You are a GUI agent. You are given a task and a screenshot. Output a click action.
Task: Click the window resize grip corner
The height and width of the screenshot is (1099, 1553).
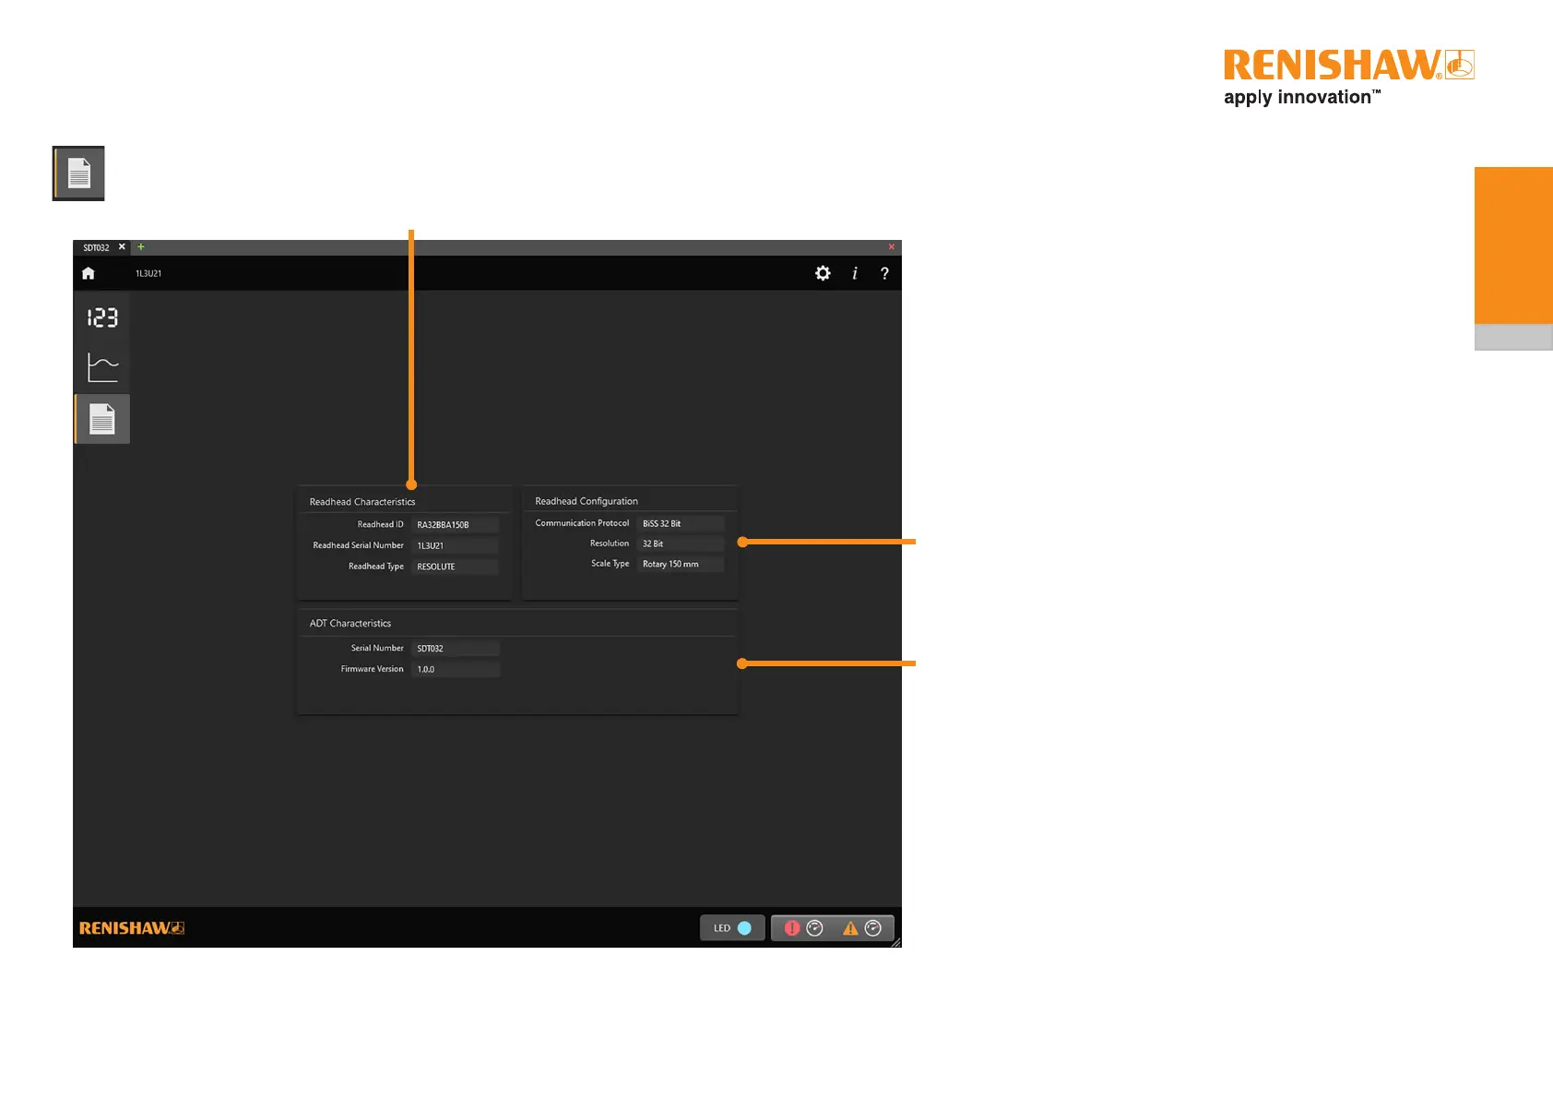(x=895, y=942)
